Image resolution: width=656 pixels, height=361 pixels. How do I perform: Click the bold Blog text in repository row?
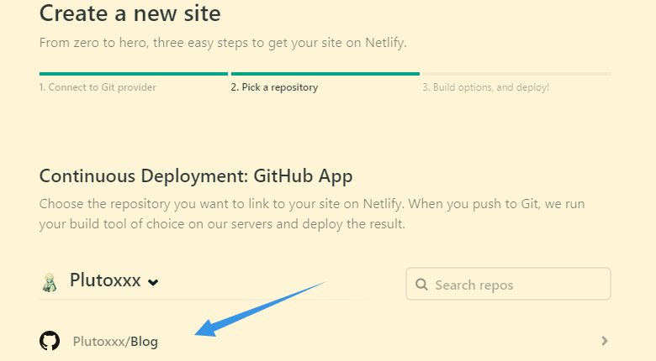(x=144, y=342)
